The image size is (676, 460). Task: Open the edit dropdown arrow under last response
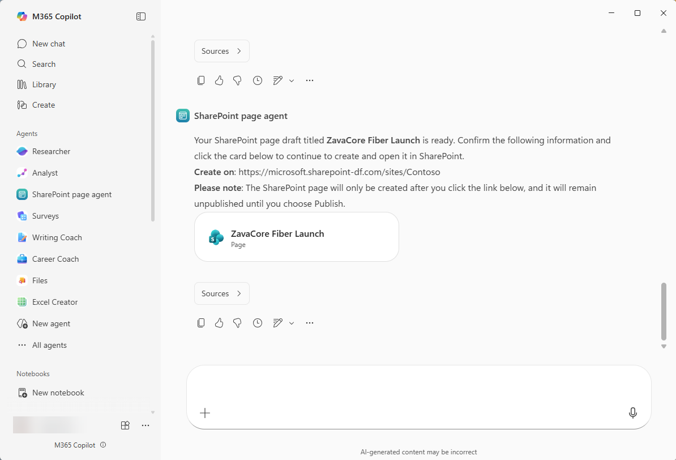292,323
